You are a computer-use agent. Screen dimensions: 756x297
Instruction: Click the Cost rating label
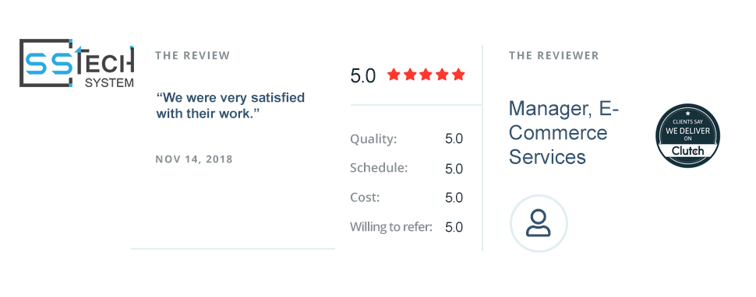(365, 197)
